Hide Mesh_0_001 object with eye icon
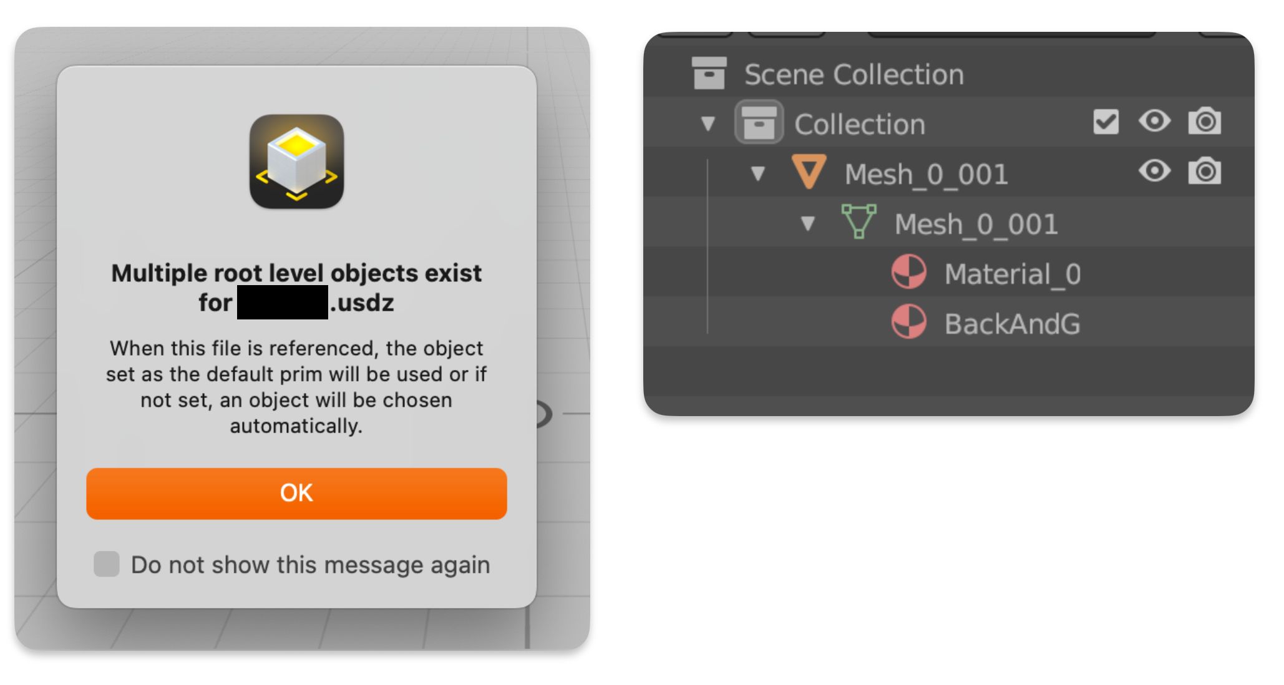The image size is (1284, 685). 1155,170
